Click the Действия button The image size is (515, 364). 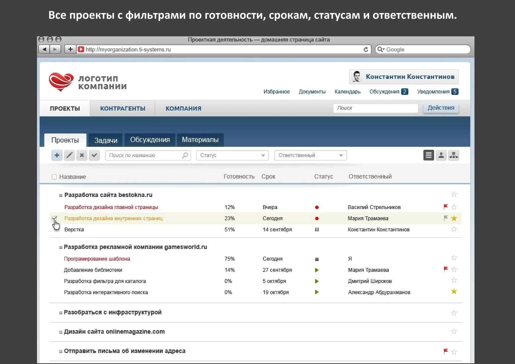coord(441,108)
